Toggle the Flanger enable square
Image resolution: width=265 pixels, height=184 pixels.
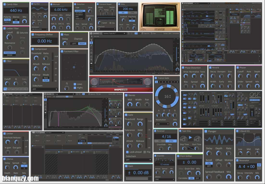tap(206, 131)
